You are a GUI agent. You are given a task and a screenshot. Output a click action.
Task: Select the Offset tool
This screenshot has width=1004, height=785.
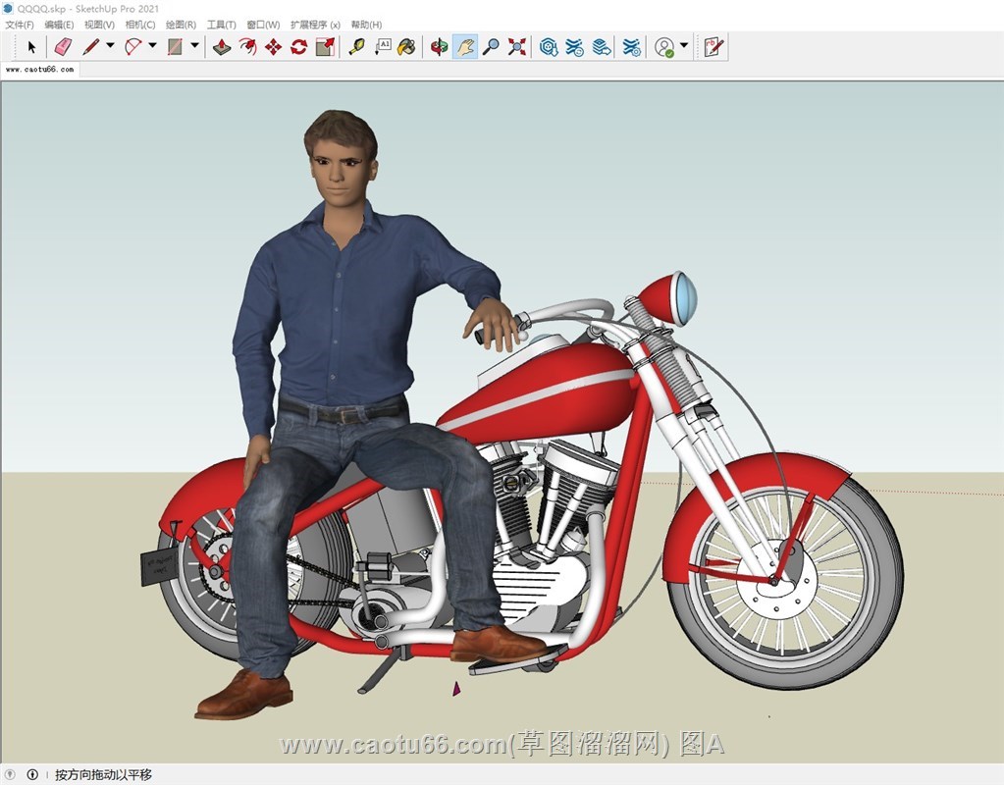(x=247, y=47)
